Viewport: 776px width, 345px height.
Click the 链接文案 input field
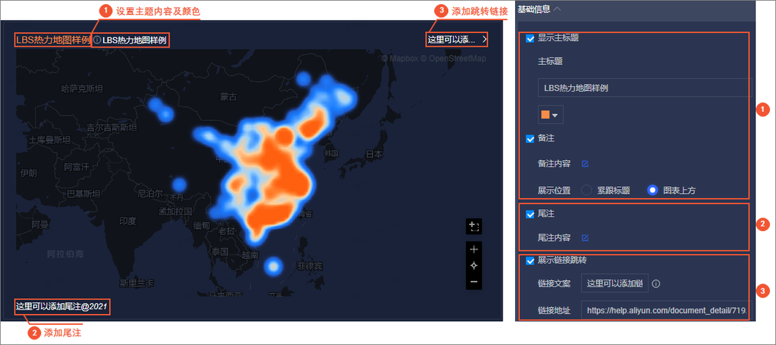pyautogui.click(x=614, y=283)
